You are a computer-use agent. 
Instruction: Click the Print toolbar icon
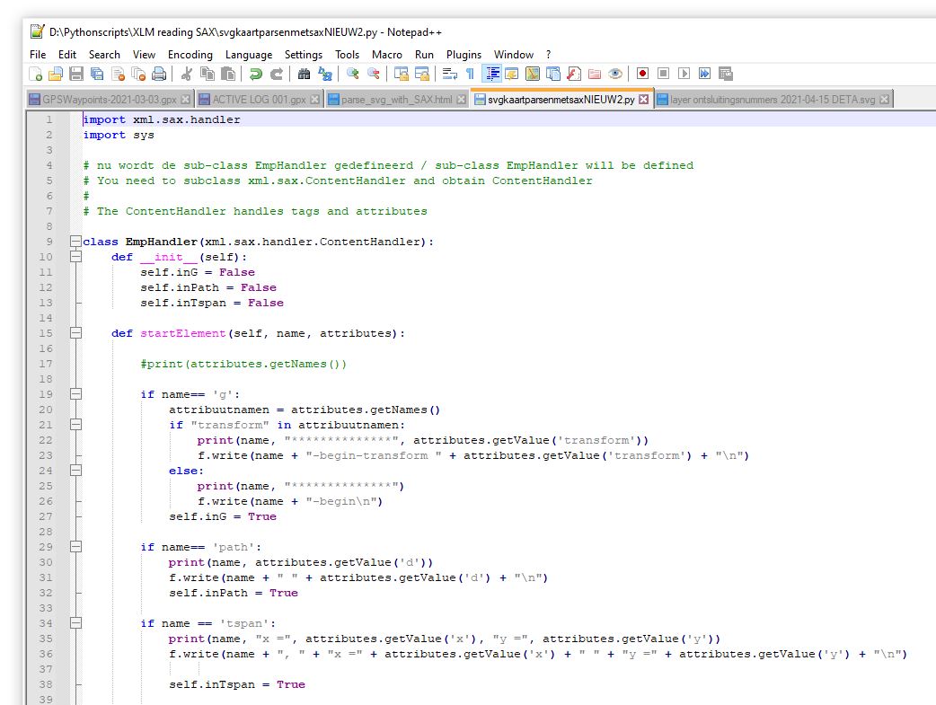coord(159,74)
